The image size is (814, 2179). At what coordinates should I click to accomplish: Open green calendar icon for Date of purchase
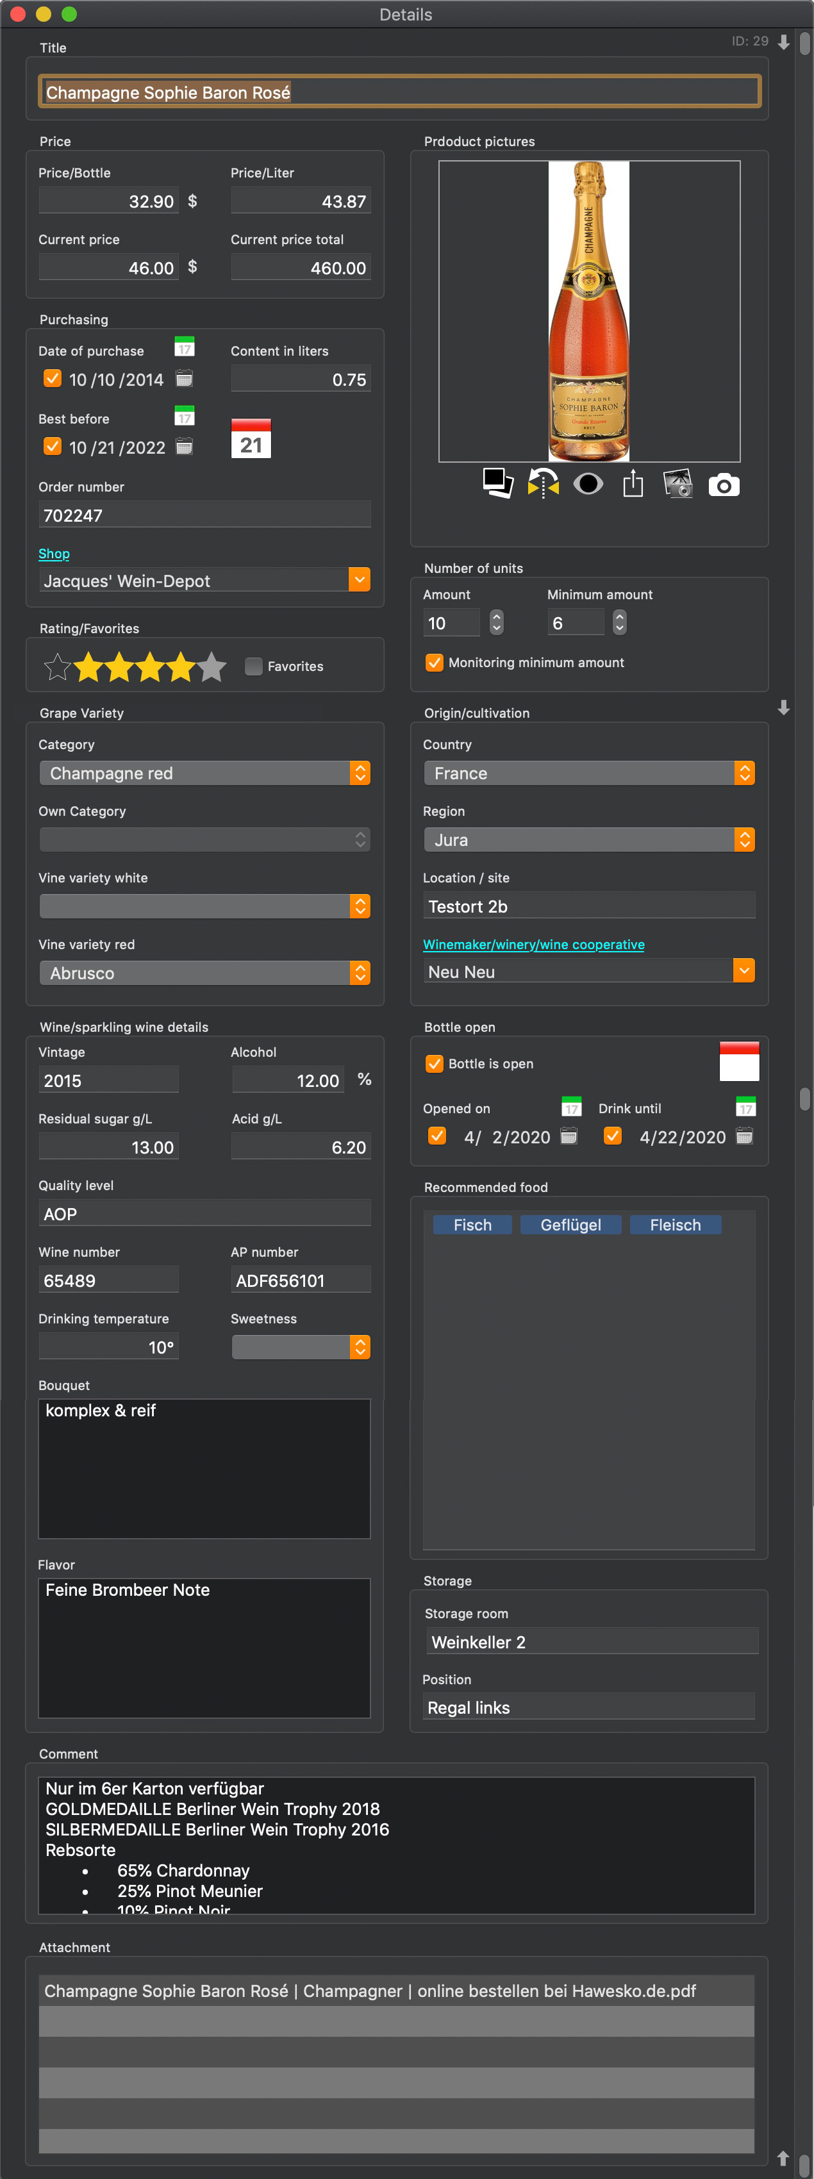point(185,347)
